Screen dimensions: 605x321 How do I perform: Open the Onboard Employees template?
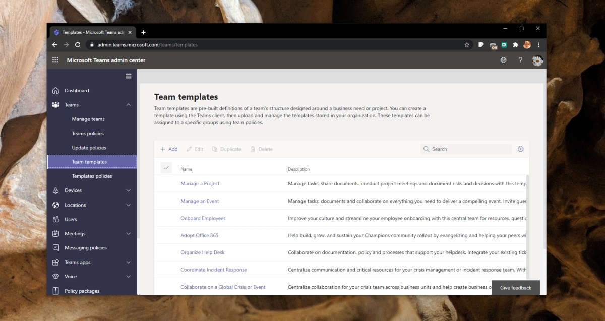[x=203, y=218]
